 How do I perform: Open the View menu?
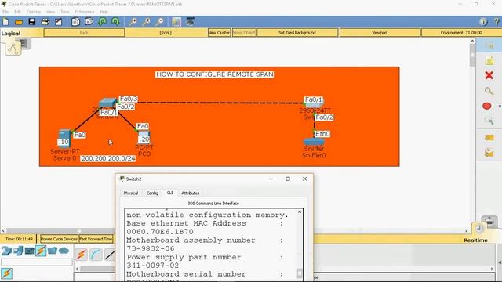click(50, 12)
